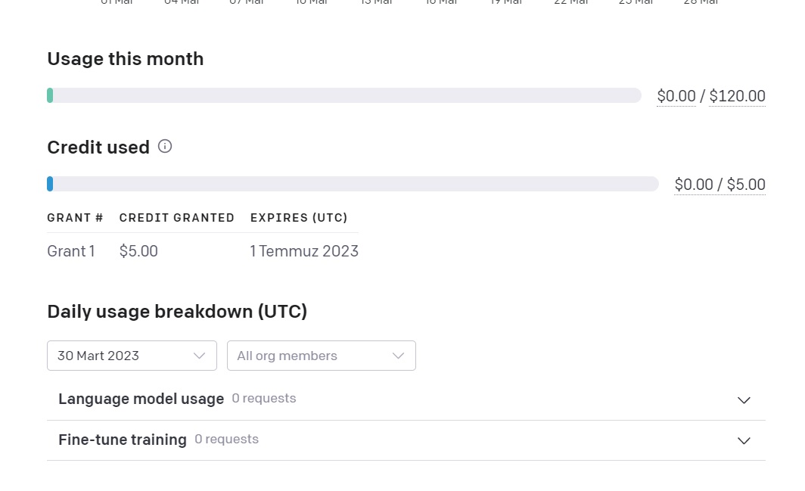Screen dimensions: 805x491
Task: Click the $0.00 / $5.00 credit amount
Action: [720, 185]
